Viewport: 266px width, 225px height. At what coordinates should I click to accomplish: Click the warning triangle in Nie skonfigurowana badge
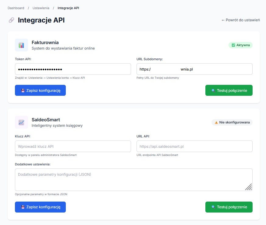(x=216, y=123)
